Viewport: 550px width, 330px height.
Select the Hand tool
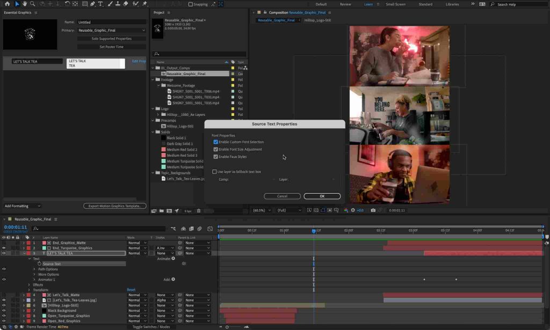pyautogui.click(x=25, y=4)
